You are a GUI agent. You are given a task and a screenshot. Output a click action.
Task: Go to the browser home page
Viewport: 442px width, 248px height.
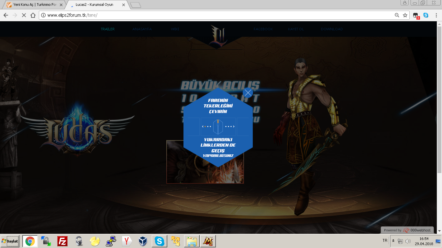point(33,15)
